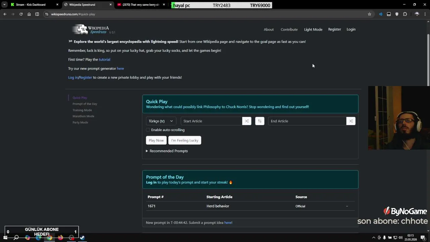Image resolution: width=430 pixels, height=242 pixels.
Task: Randomize the End Article field
Action: [351, 121]
